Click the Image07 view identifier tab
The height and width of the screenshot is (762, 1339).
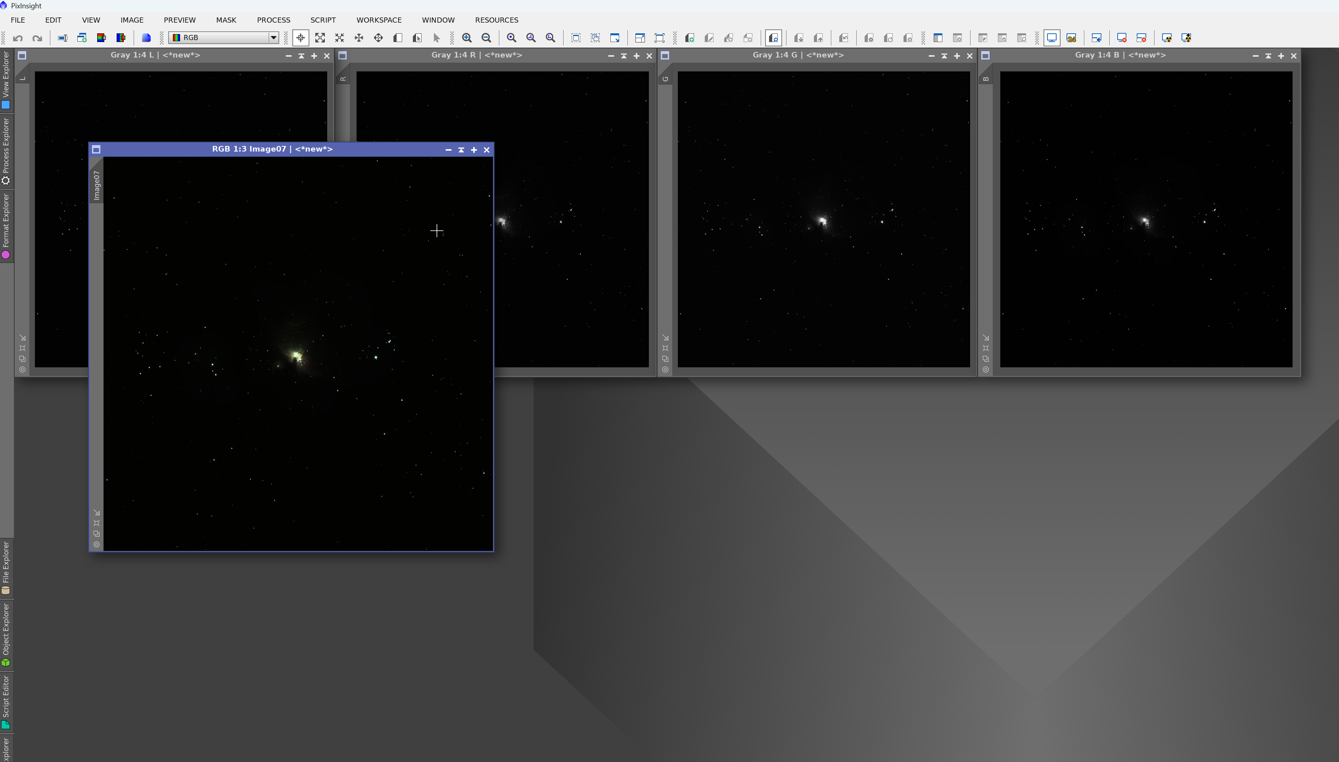pos(96,185)
